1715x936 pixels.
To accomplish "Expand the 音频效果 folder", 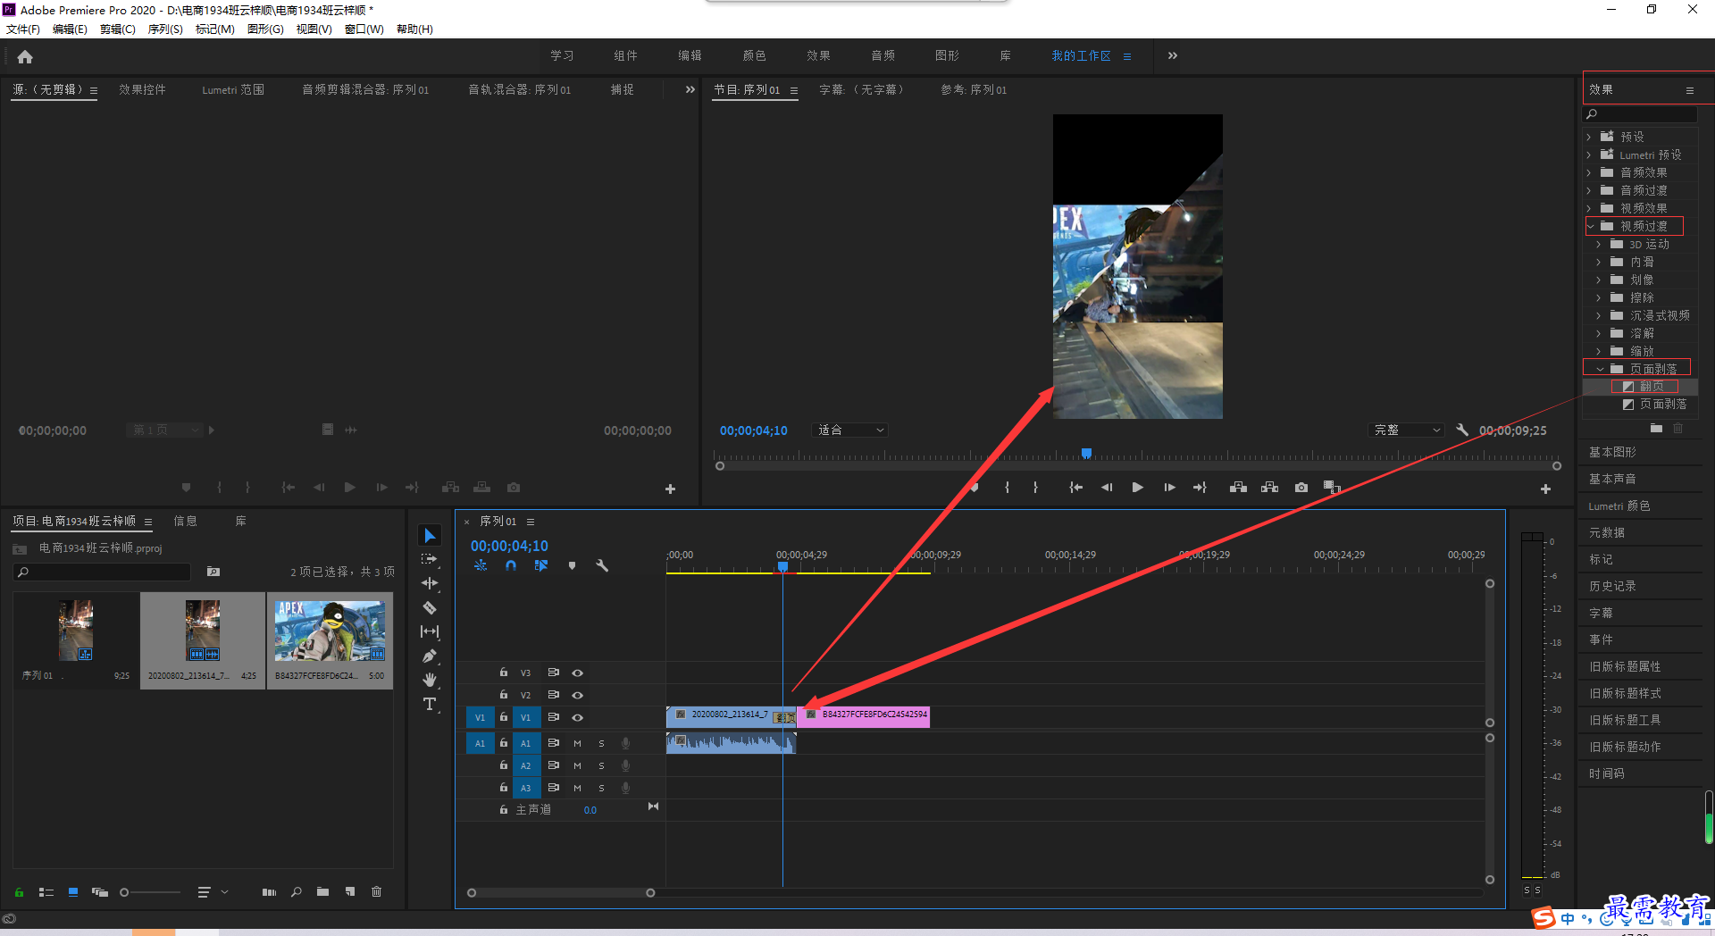I will pyautogui.click(x=1588, y=172).
